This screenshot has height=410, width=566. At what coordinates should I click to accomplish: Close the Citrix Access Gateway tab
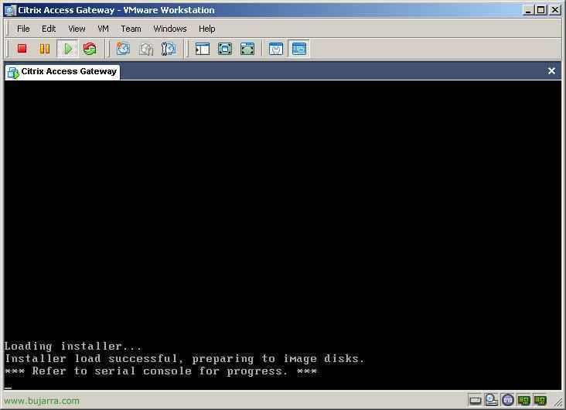[551, 71]
